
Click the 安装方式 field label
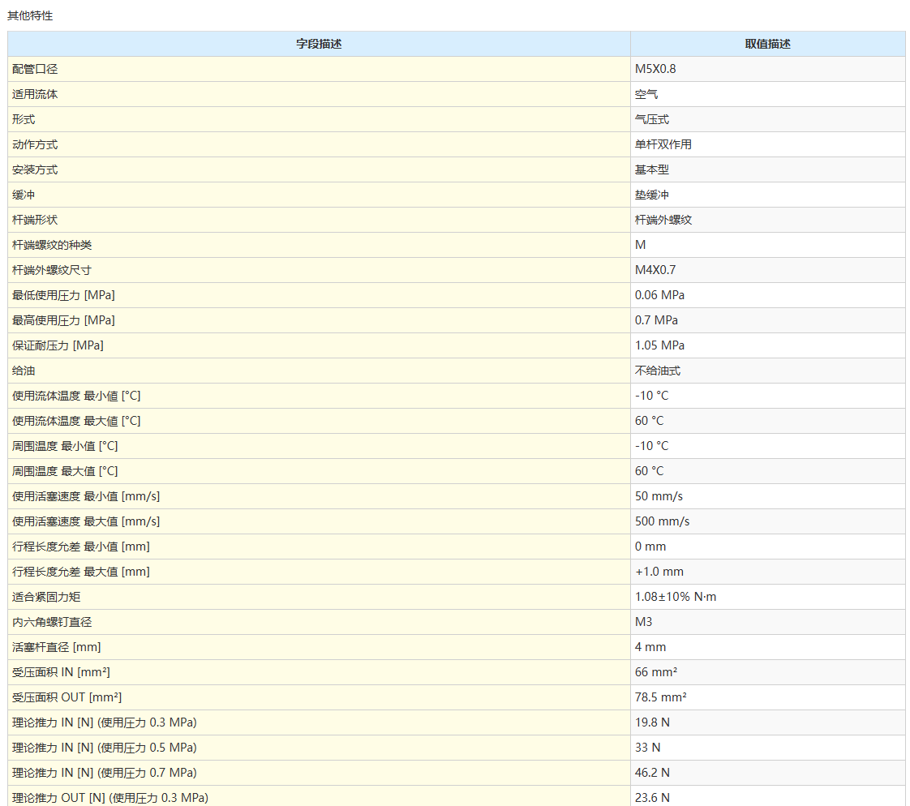pyautogui.click(x=35, y=169)
